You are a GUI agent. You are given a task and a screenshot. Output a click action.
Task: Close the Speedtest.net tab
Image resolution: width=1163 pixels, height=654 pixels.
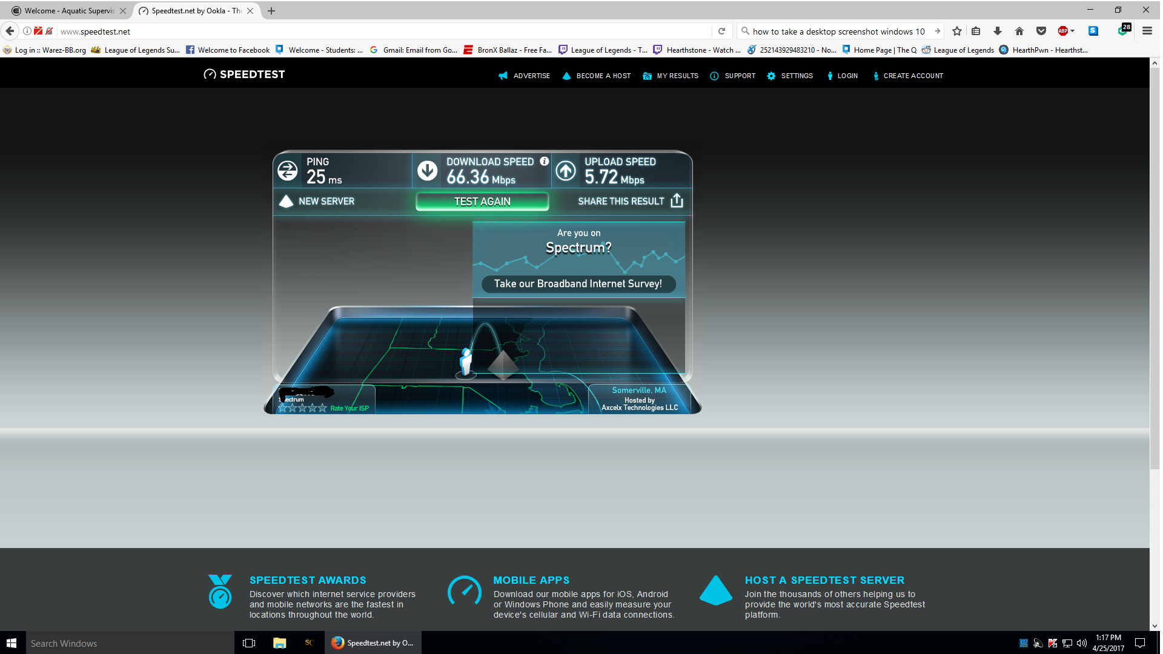click(x=250, y=11)
